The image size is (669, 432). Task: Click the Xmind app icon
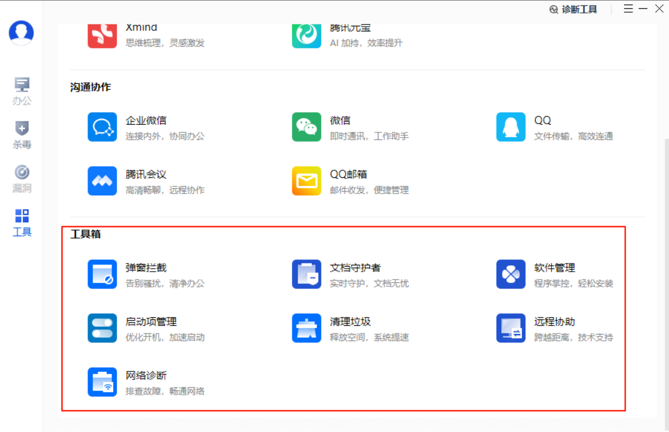pos(102,35)
